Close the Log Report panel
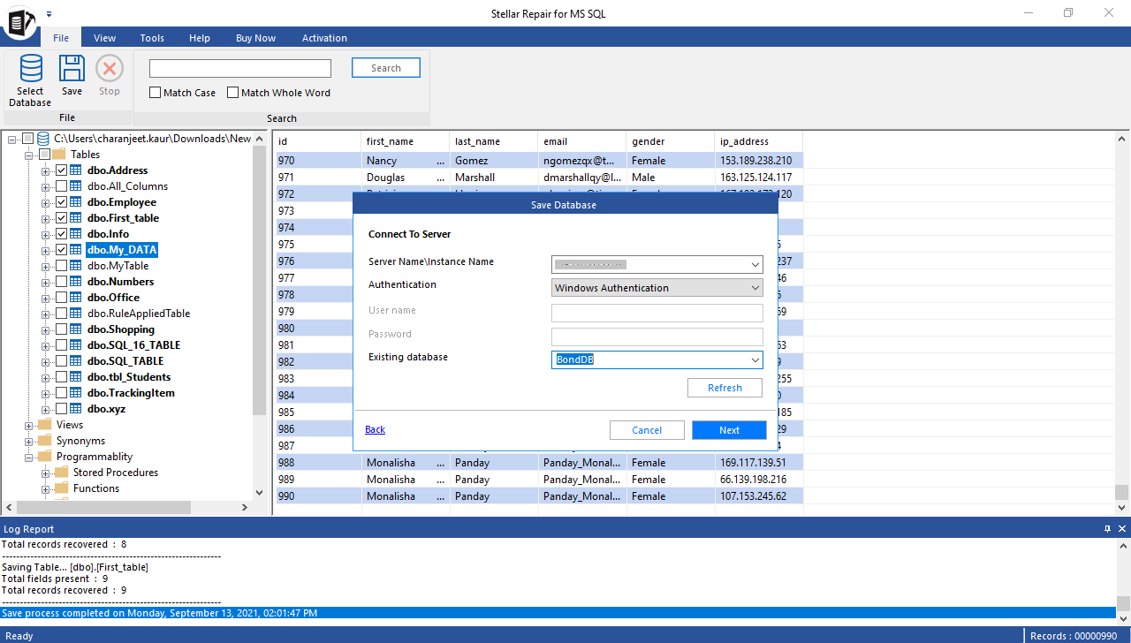The height and width of the screenshot is (643, 1131). (1122, 529)
